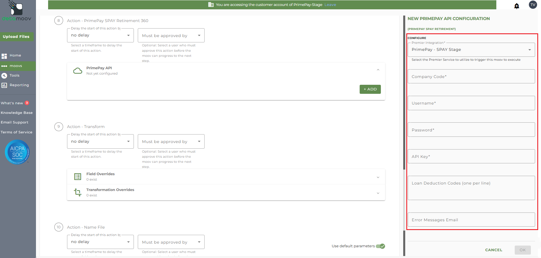The height and width of the screenshot is (258, 541).
Task: Open Must be approved by for action 8
Action: pyautogui.click(x=171, y=35)
